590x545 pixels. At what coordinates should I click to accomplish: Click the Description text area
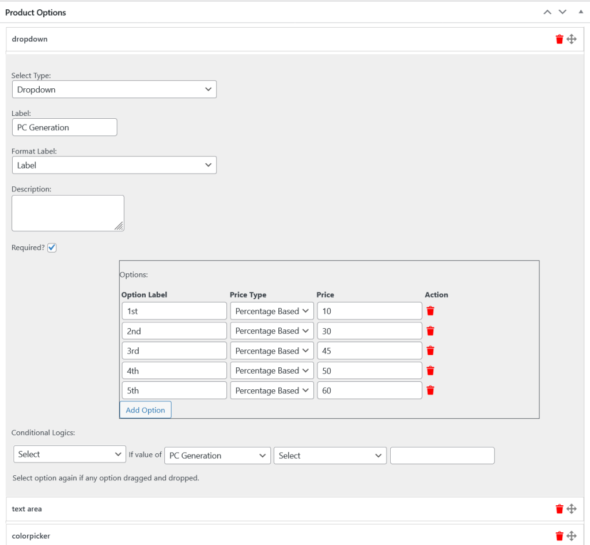pyautogui.click(x=67, y=213)
